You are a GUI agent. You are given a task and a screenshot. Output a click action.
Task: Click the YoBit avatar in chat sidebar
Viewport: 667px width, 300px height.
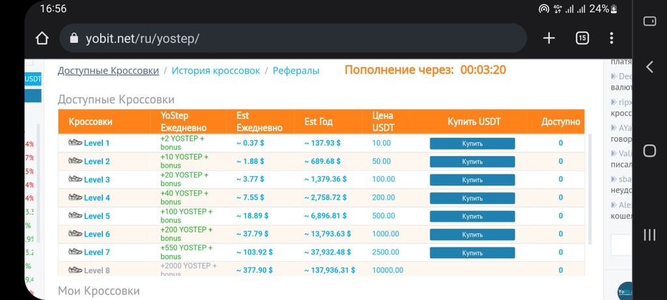tap(625, 290)
